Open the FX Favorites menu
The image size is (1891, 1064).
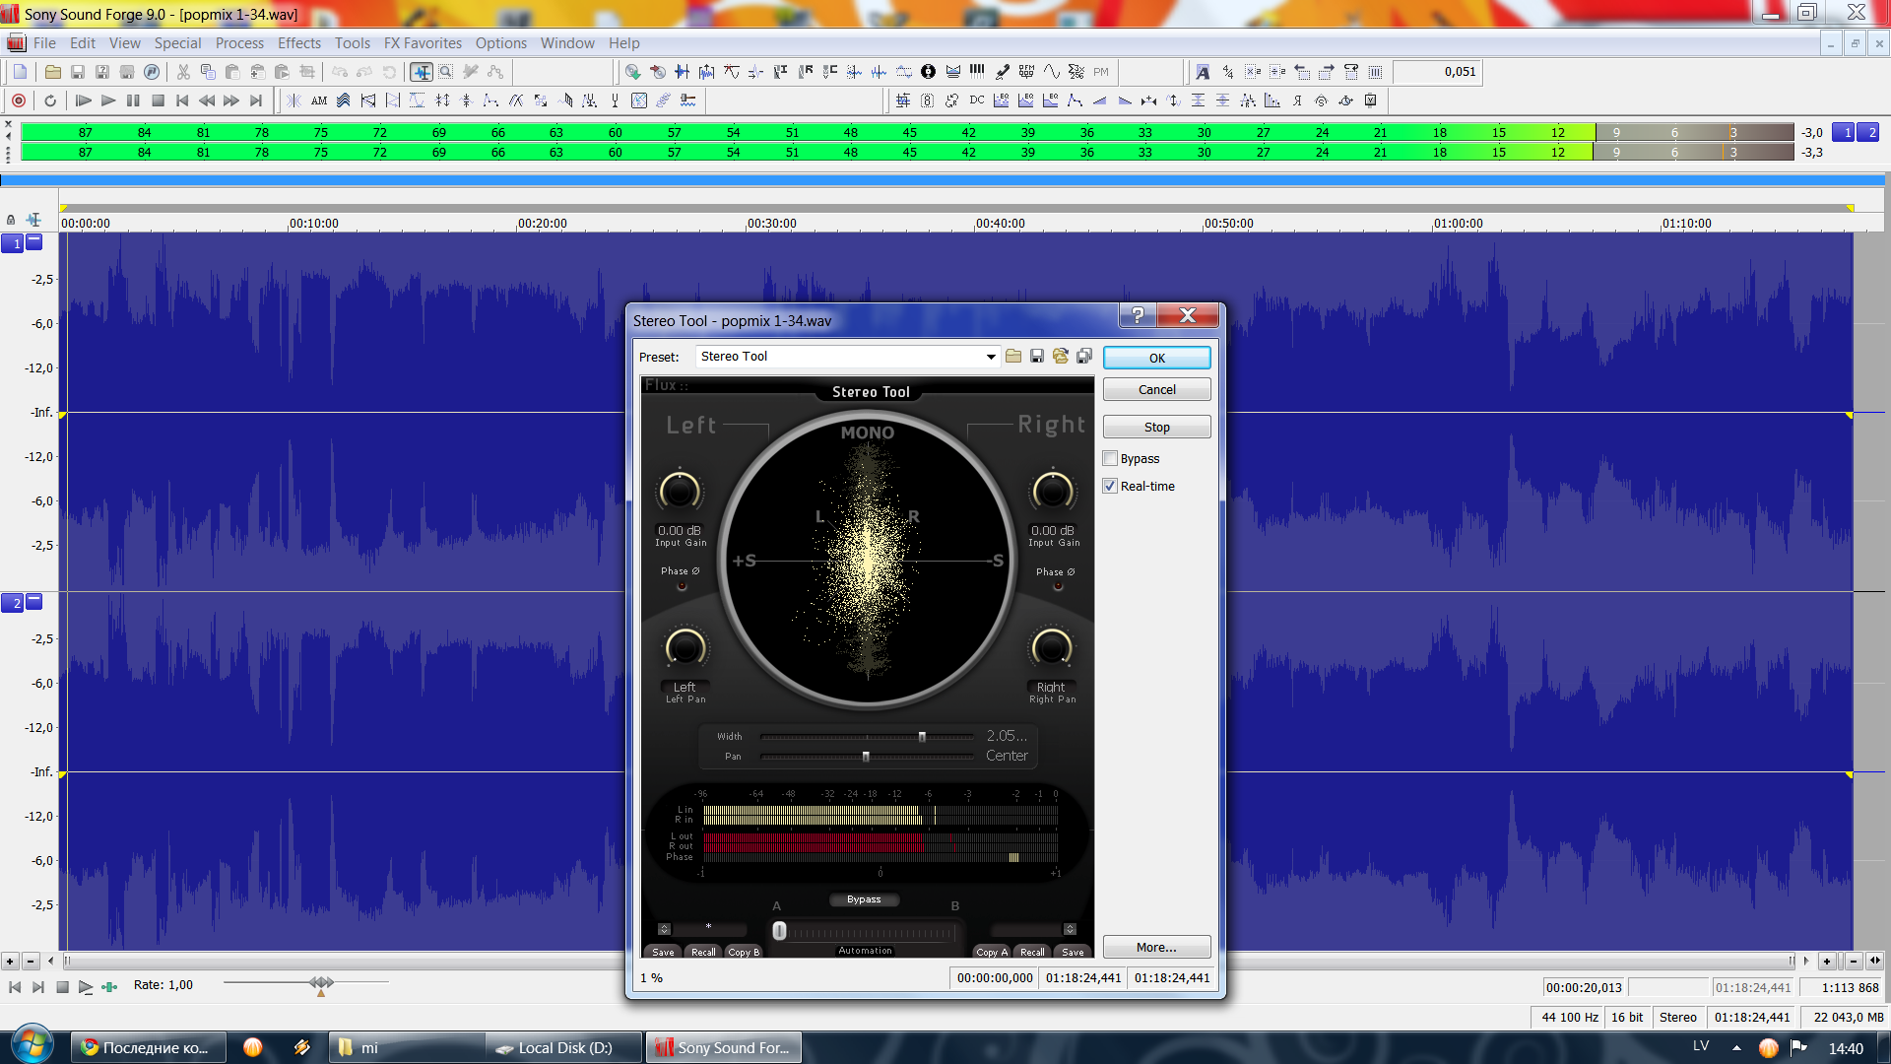point(423,43)
